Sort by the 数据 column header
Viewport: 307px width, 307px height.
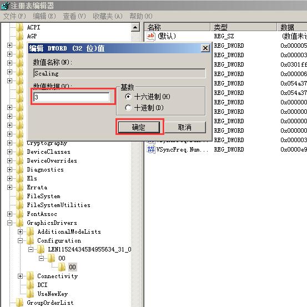pos(292,27)
